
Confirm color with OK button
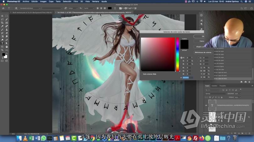[199, 37]
